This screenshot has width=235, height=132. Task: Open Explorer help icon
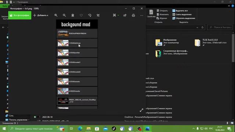tap(232, 6)
